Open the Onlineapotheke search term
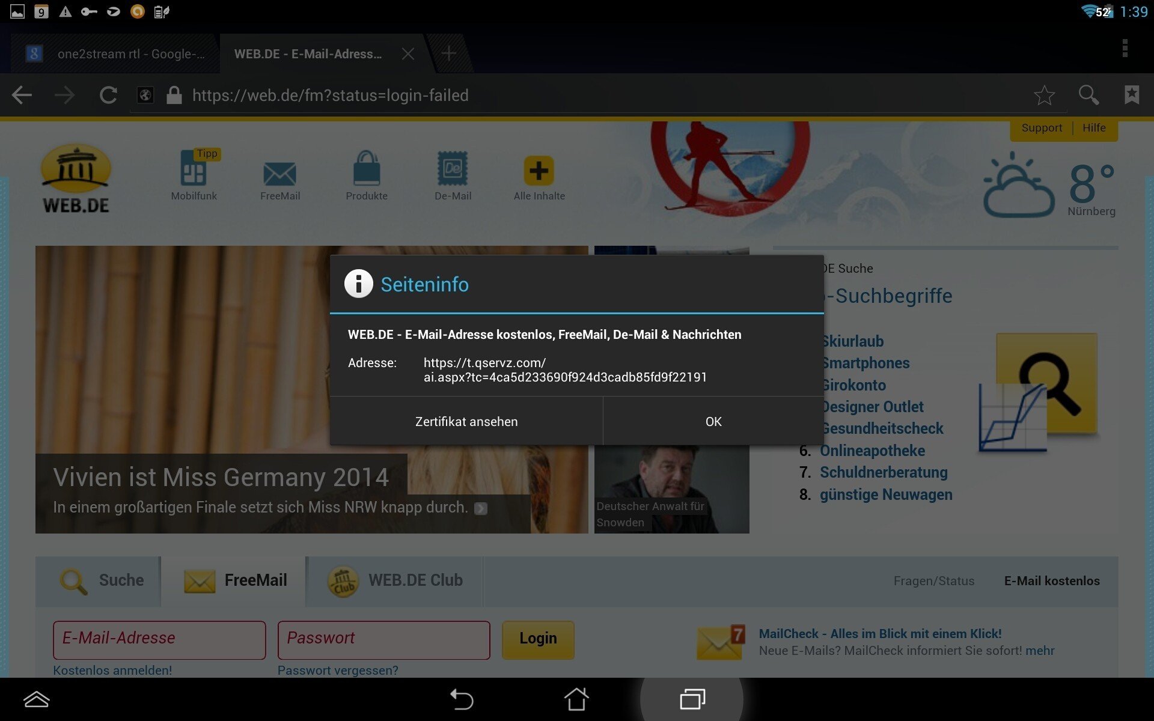This screenshot has height=721, width=1154. tap(872, 451)
